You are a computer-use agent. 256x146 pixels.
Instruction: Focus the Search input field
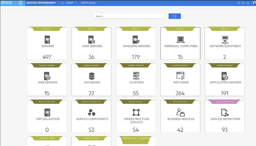(x=129, y=16)
